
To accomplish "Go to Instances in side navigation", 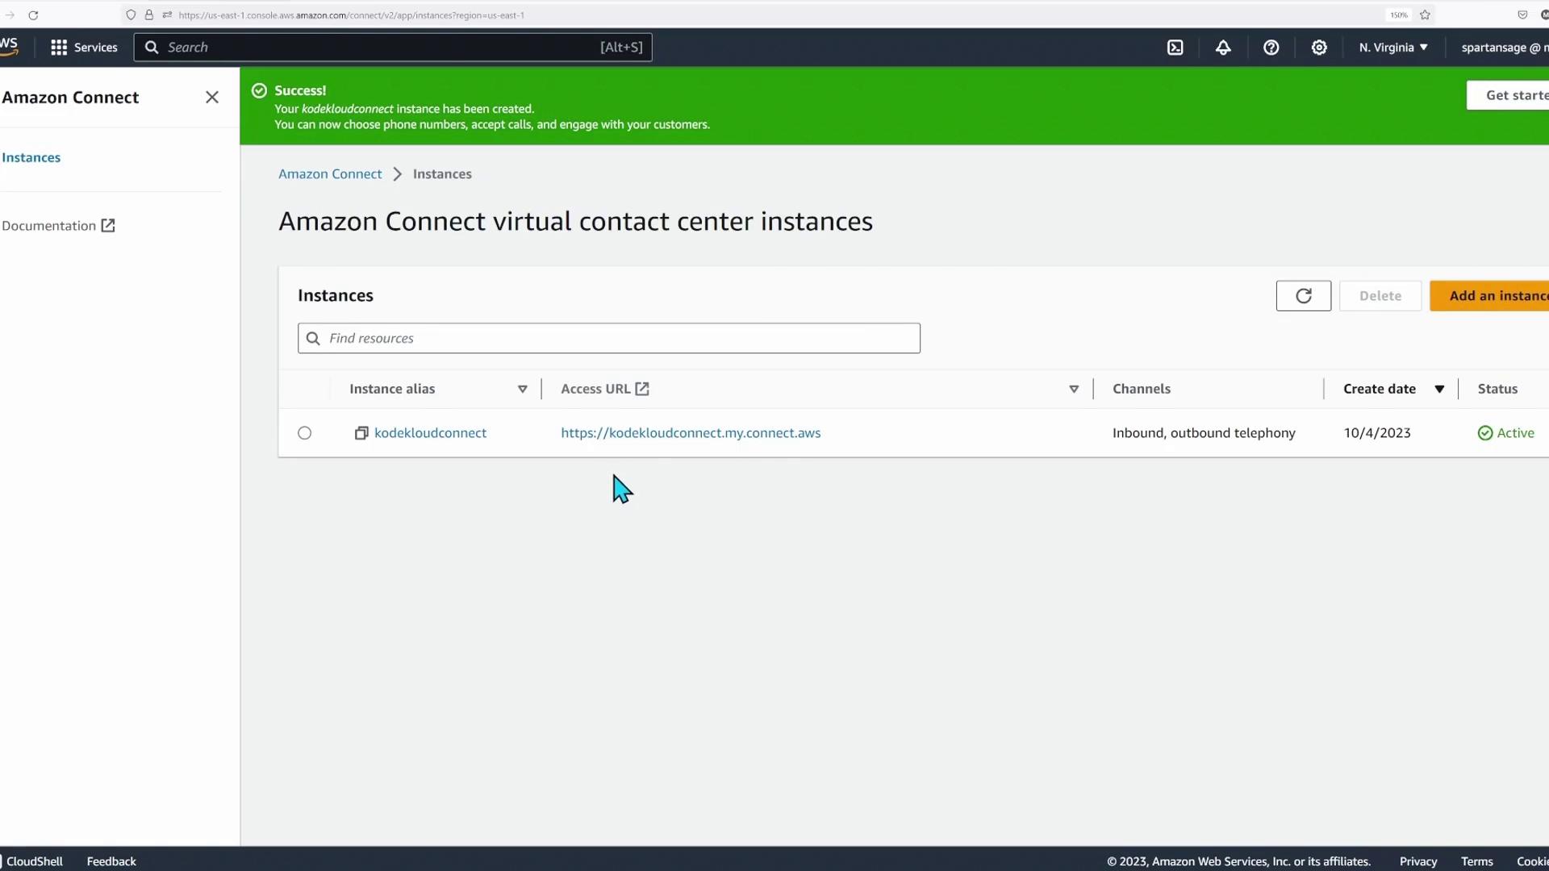I will [31, 157].
